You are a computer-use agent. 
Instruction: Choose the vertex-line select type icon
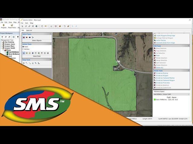33,37
